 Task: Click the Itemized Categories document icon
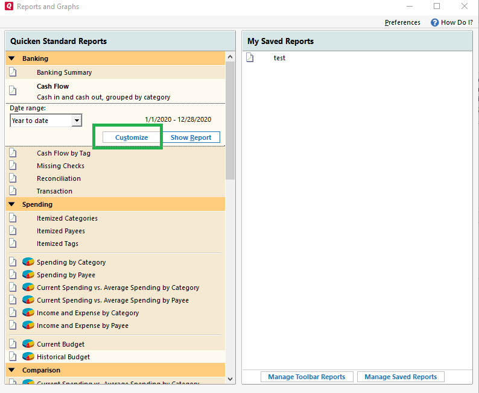coord(13,218)
